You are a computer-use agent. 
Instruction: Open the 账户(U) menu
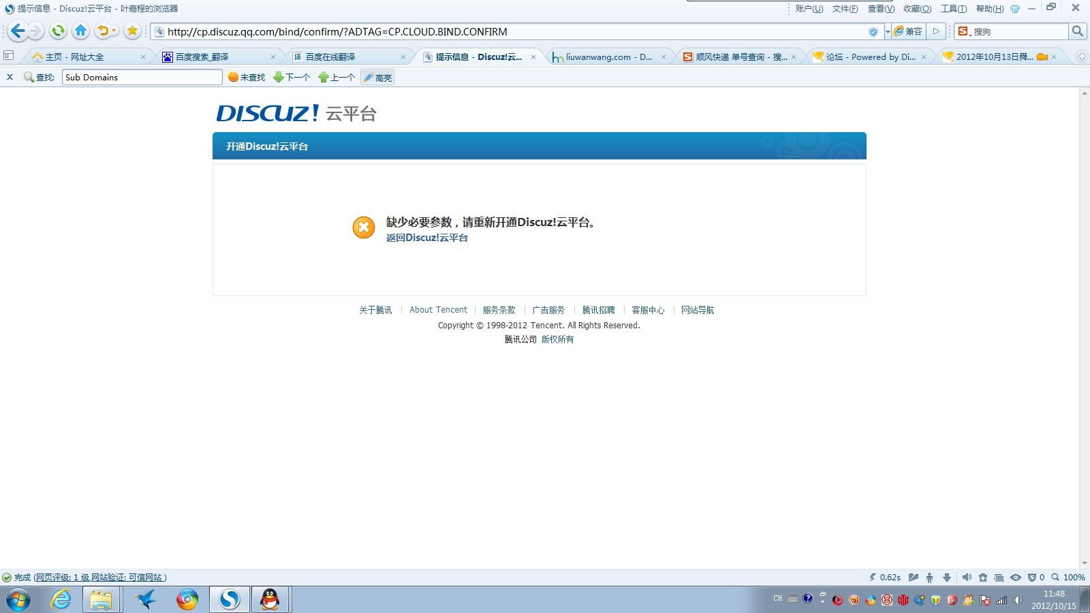[809, 9]
